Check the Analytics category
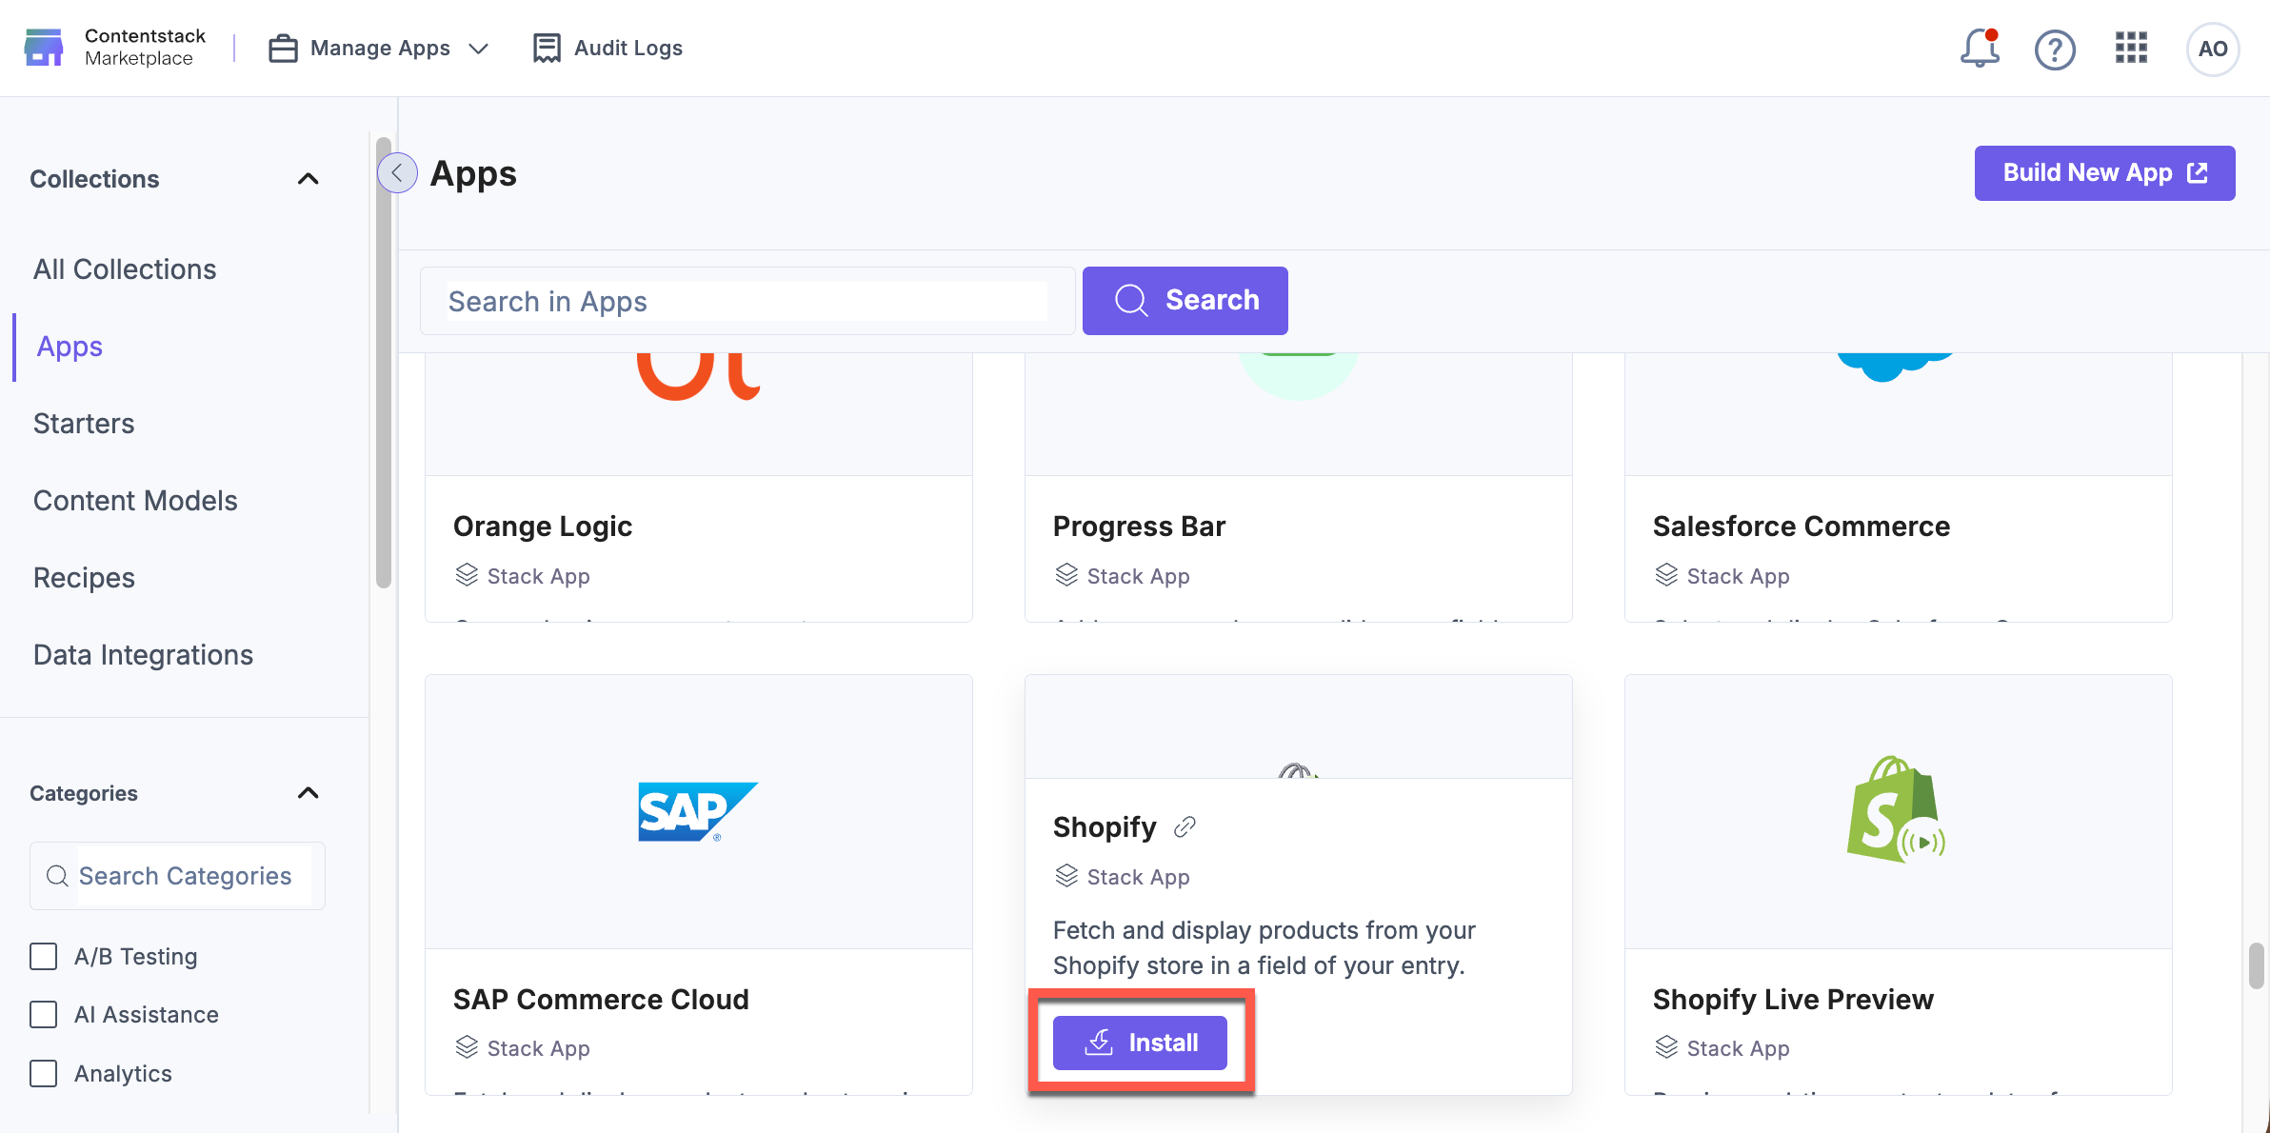Viewport: 2270px width, 1133px height. 44,1073
